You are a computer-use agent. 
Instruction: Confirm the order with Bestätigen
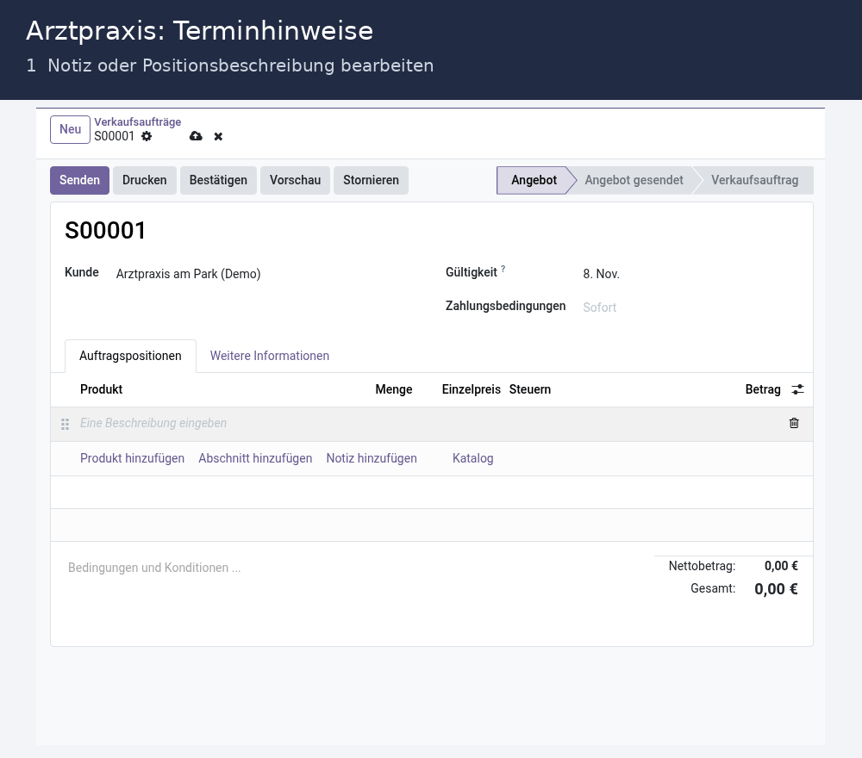[218, 180]
